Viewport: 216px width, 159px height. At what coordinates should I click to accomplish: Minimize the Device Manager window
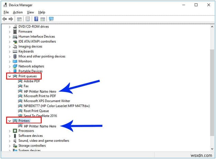pyautogui.click(x=184, y=5)
